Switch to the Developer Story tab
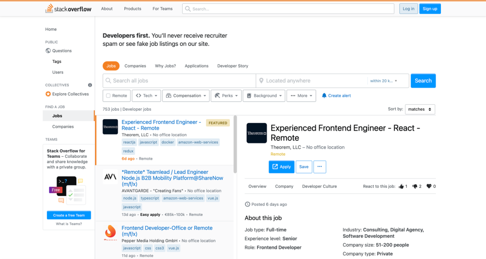The width and height of the screenshot is (486, 259). pos(233,66)
